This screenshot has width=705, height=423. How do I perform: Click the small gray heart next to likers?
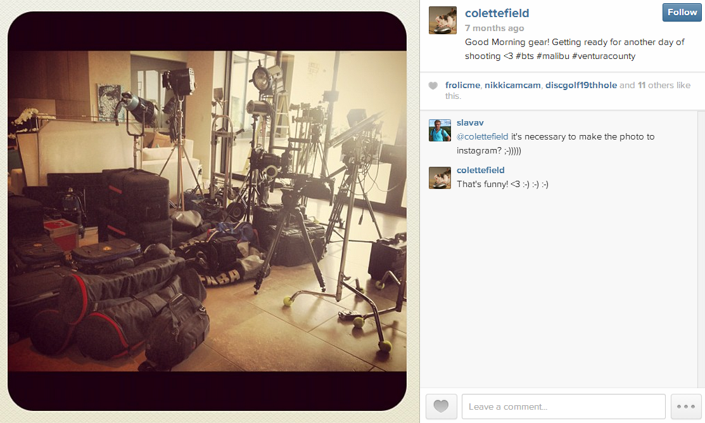(433, 86)
